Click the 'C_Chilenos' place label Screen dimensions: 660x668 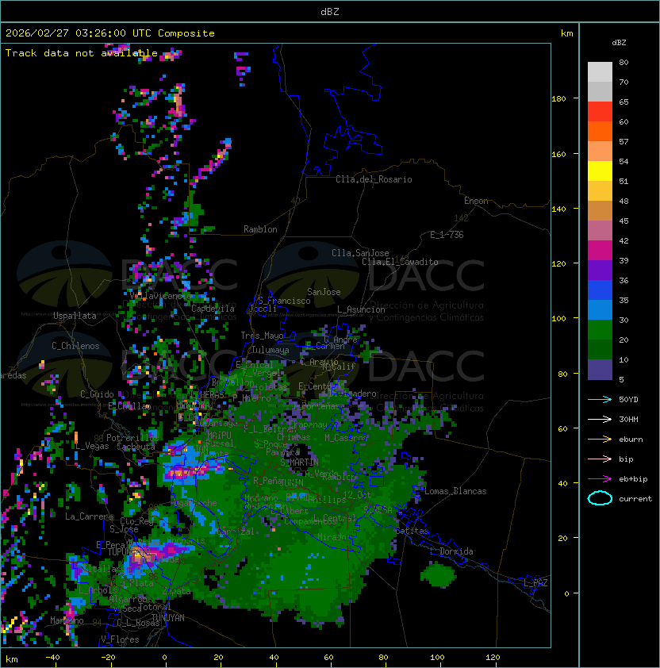pos(75,346)
